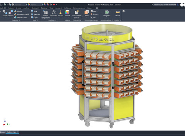Select the Punto work point tool
The image size is (185, 139).
(94, 14)
